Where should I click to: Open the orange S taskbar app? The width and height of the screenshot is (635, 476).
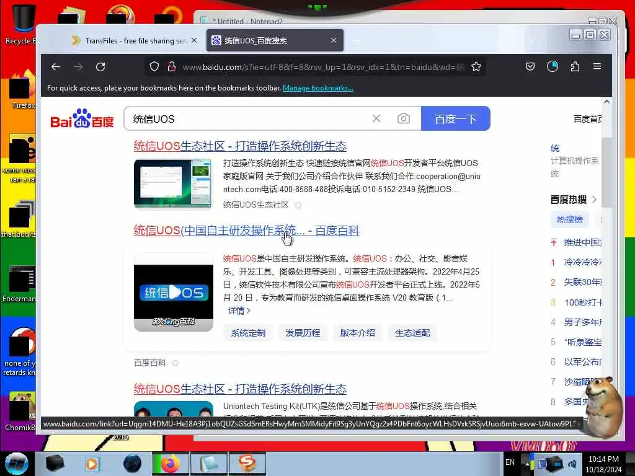pyautogui.click(x=247, y=464)
